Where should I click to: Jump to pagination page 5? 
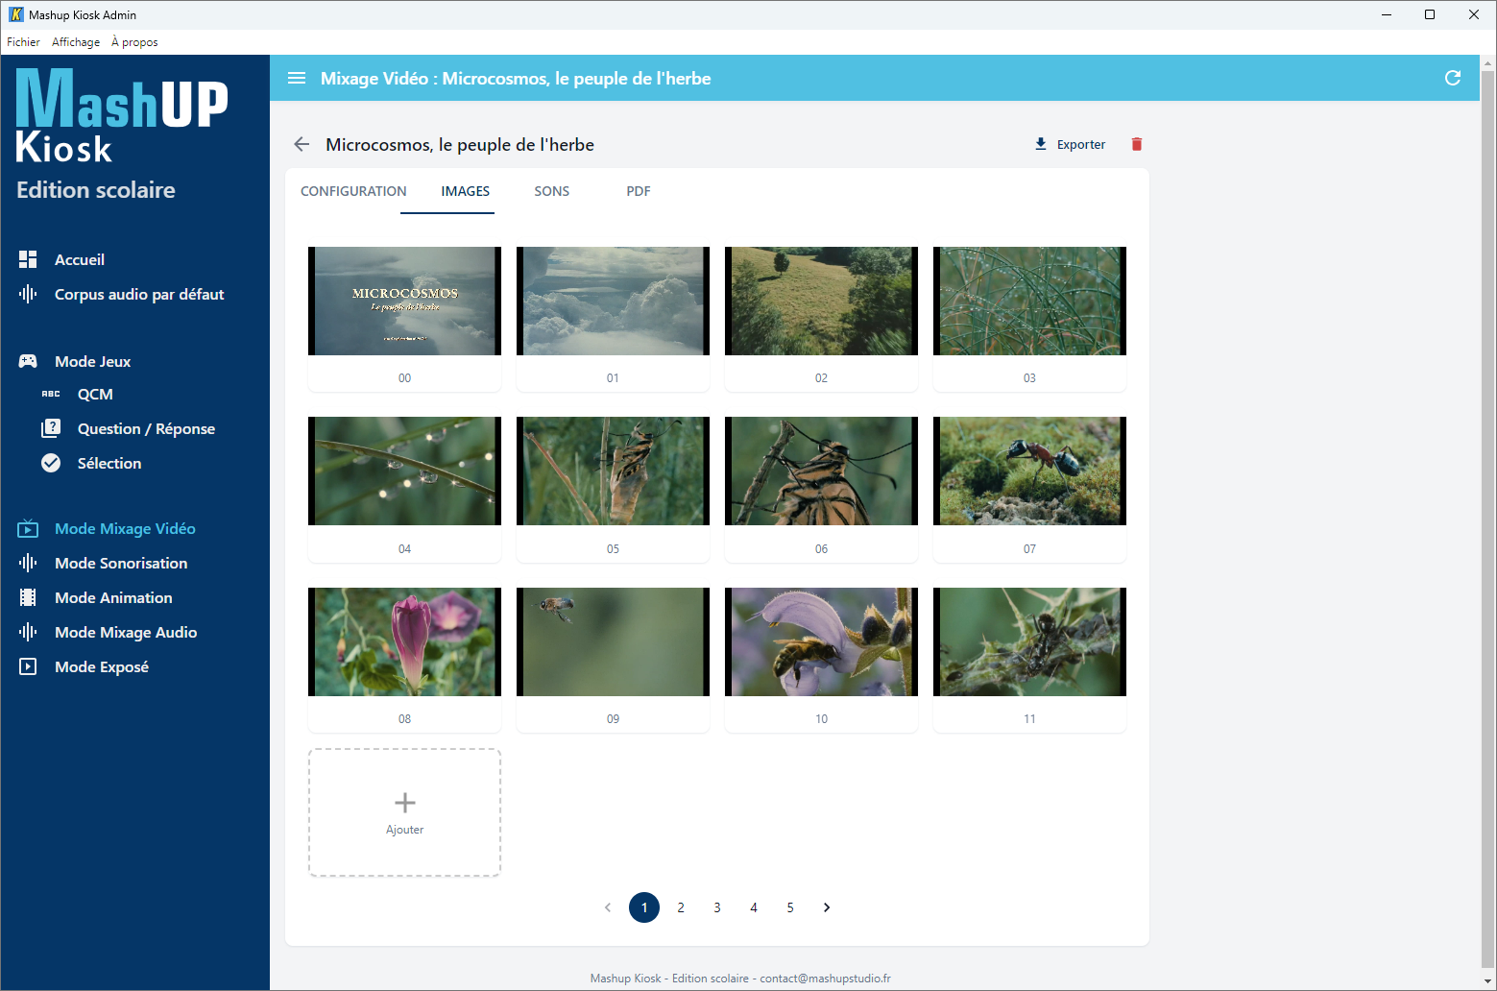click(x=790, y=907)
